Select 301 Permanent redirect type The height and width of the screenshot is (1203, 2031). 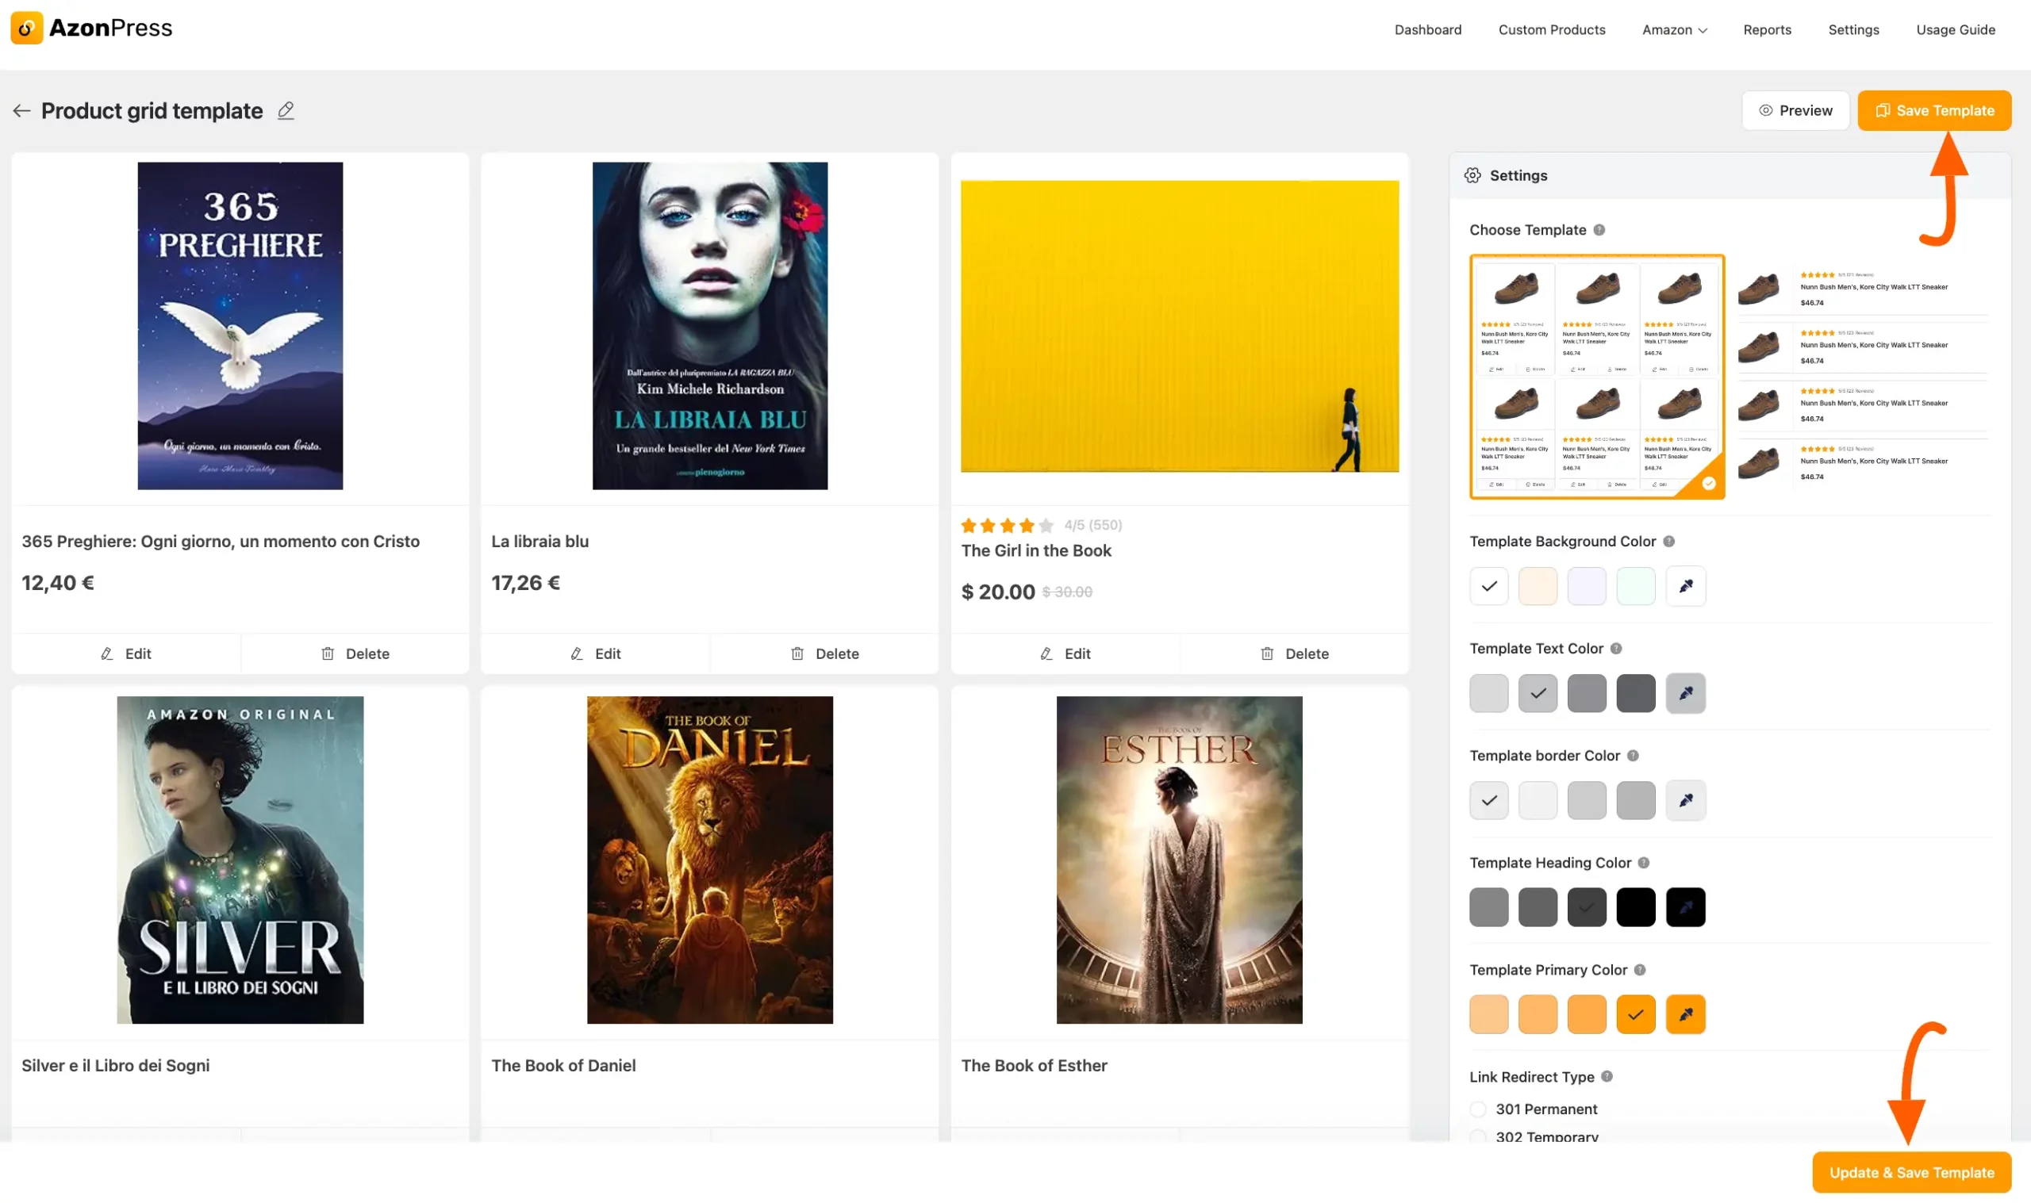(x=1478, y=1109)
